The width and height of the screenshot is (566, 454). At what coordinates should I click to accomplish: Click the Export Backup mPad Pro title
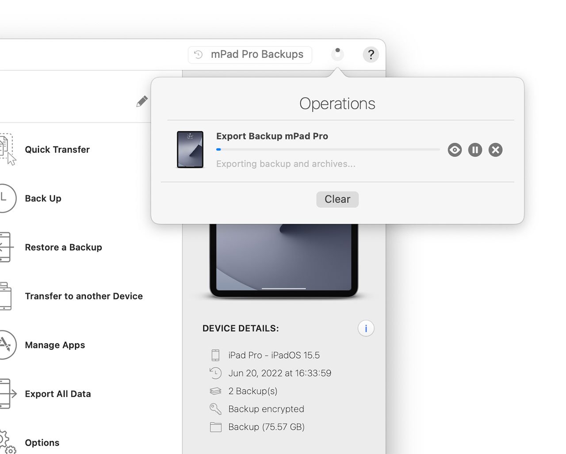point(272,136)
